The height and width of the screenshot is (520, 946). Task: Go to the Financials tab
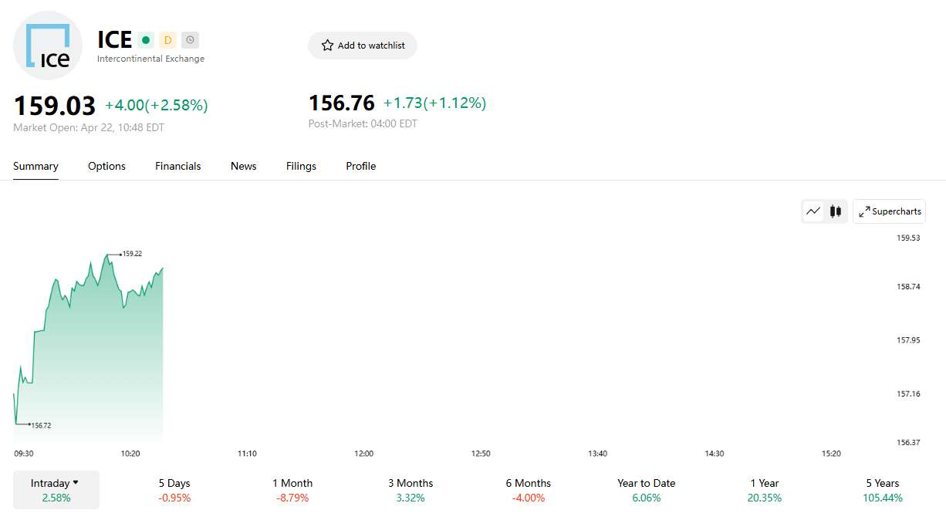coord(177,166)
